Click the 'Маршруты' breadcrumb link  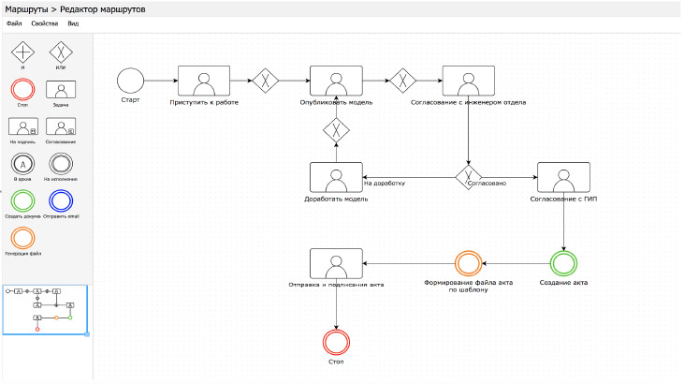[x=25, y=8]
